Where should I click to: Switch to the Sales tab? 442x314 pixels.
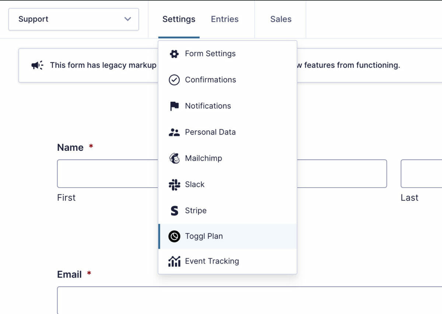pyautogui.click(x=281, y=19)
